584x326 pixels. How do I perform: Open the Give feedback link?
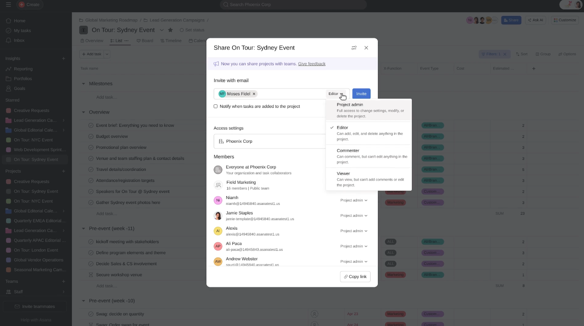click(311, 63)
